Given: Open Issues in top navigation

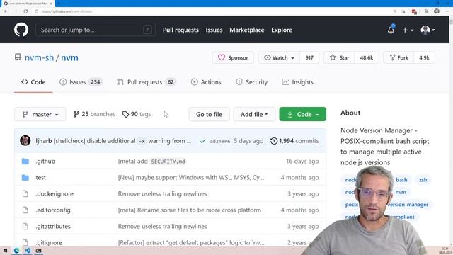Looking at the screenshot, I should [214, 30].
